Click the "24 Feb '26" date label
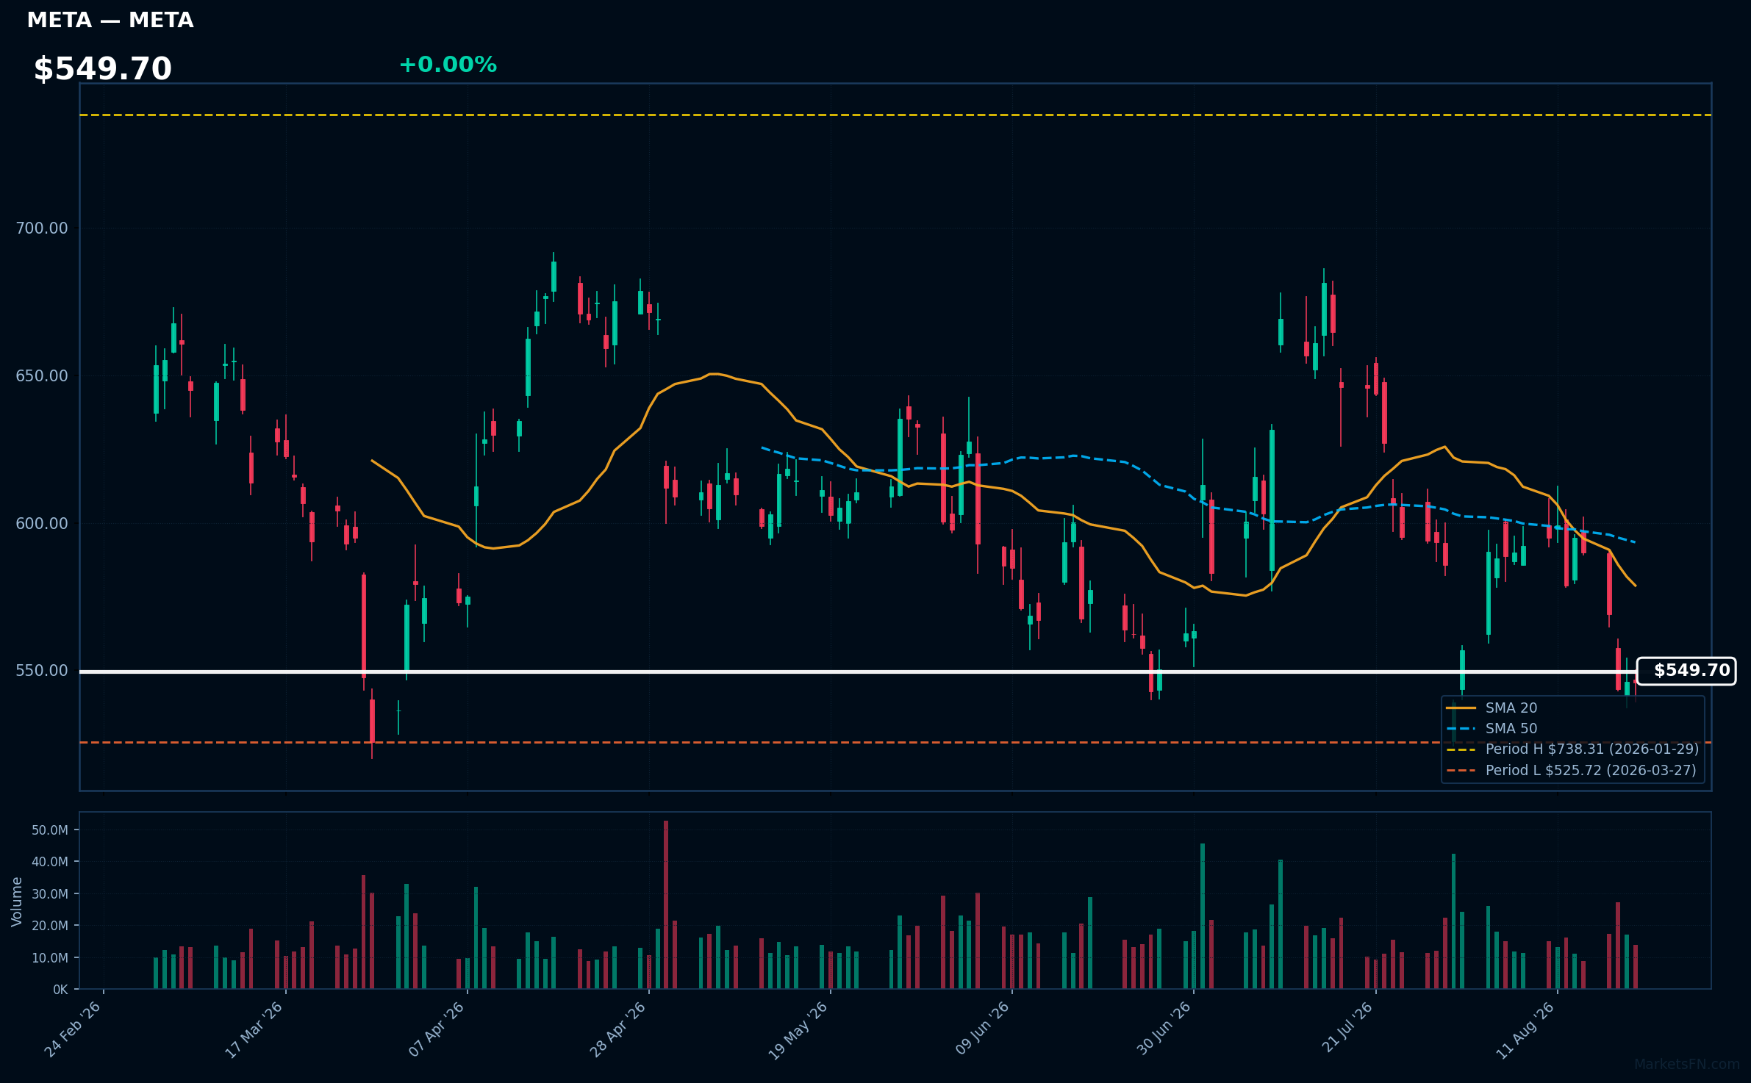This screenshot has height=1083, width=1751. (x=73, y=1029)
